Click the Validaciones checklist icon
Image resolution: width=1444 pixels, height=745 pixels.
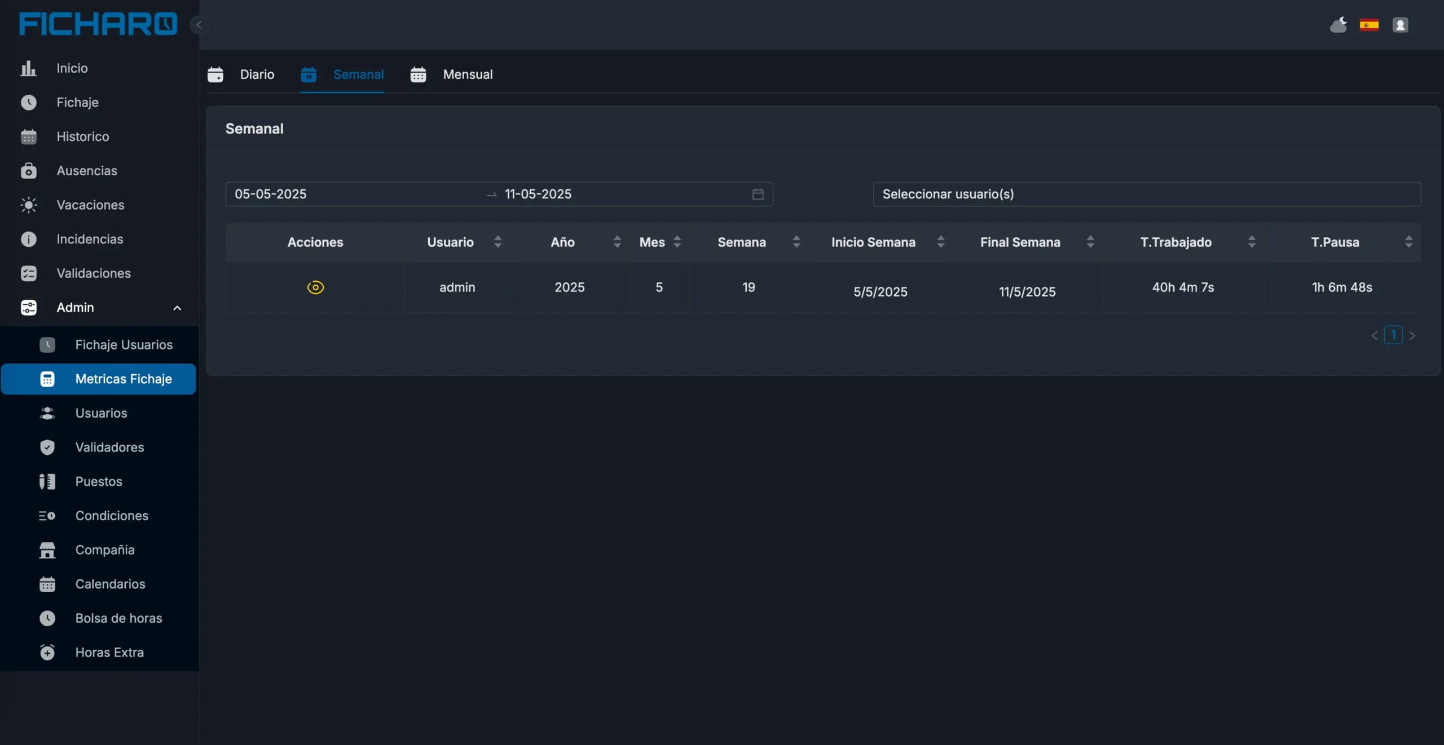tap(28, 273)
